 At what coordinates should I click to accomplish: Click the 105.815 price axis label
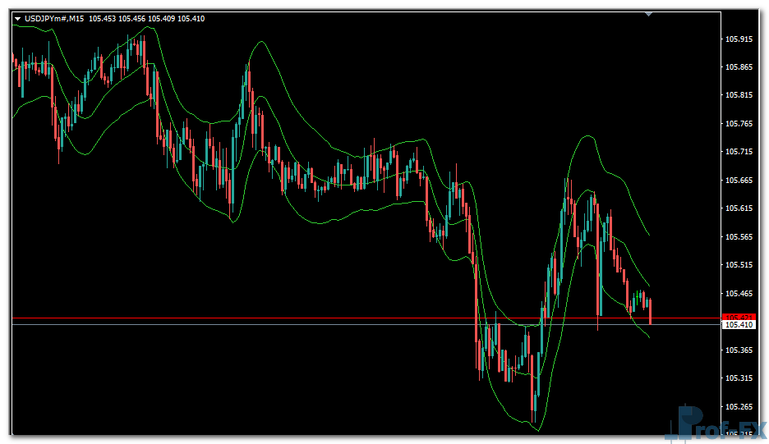point(739,95)
